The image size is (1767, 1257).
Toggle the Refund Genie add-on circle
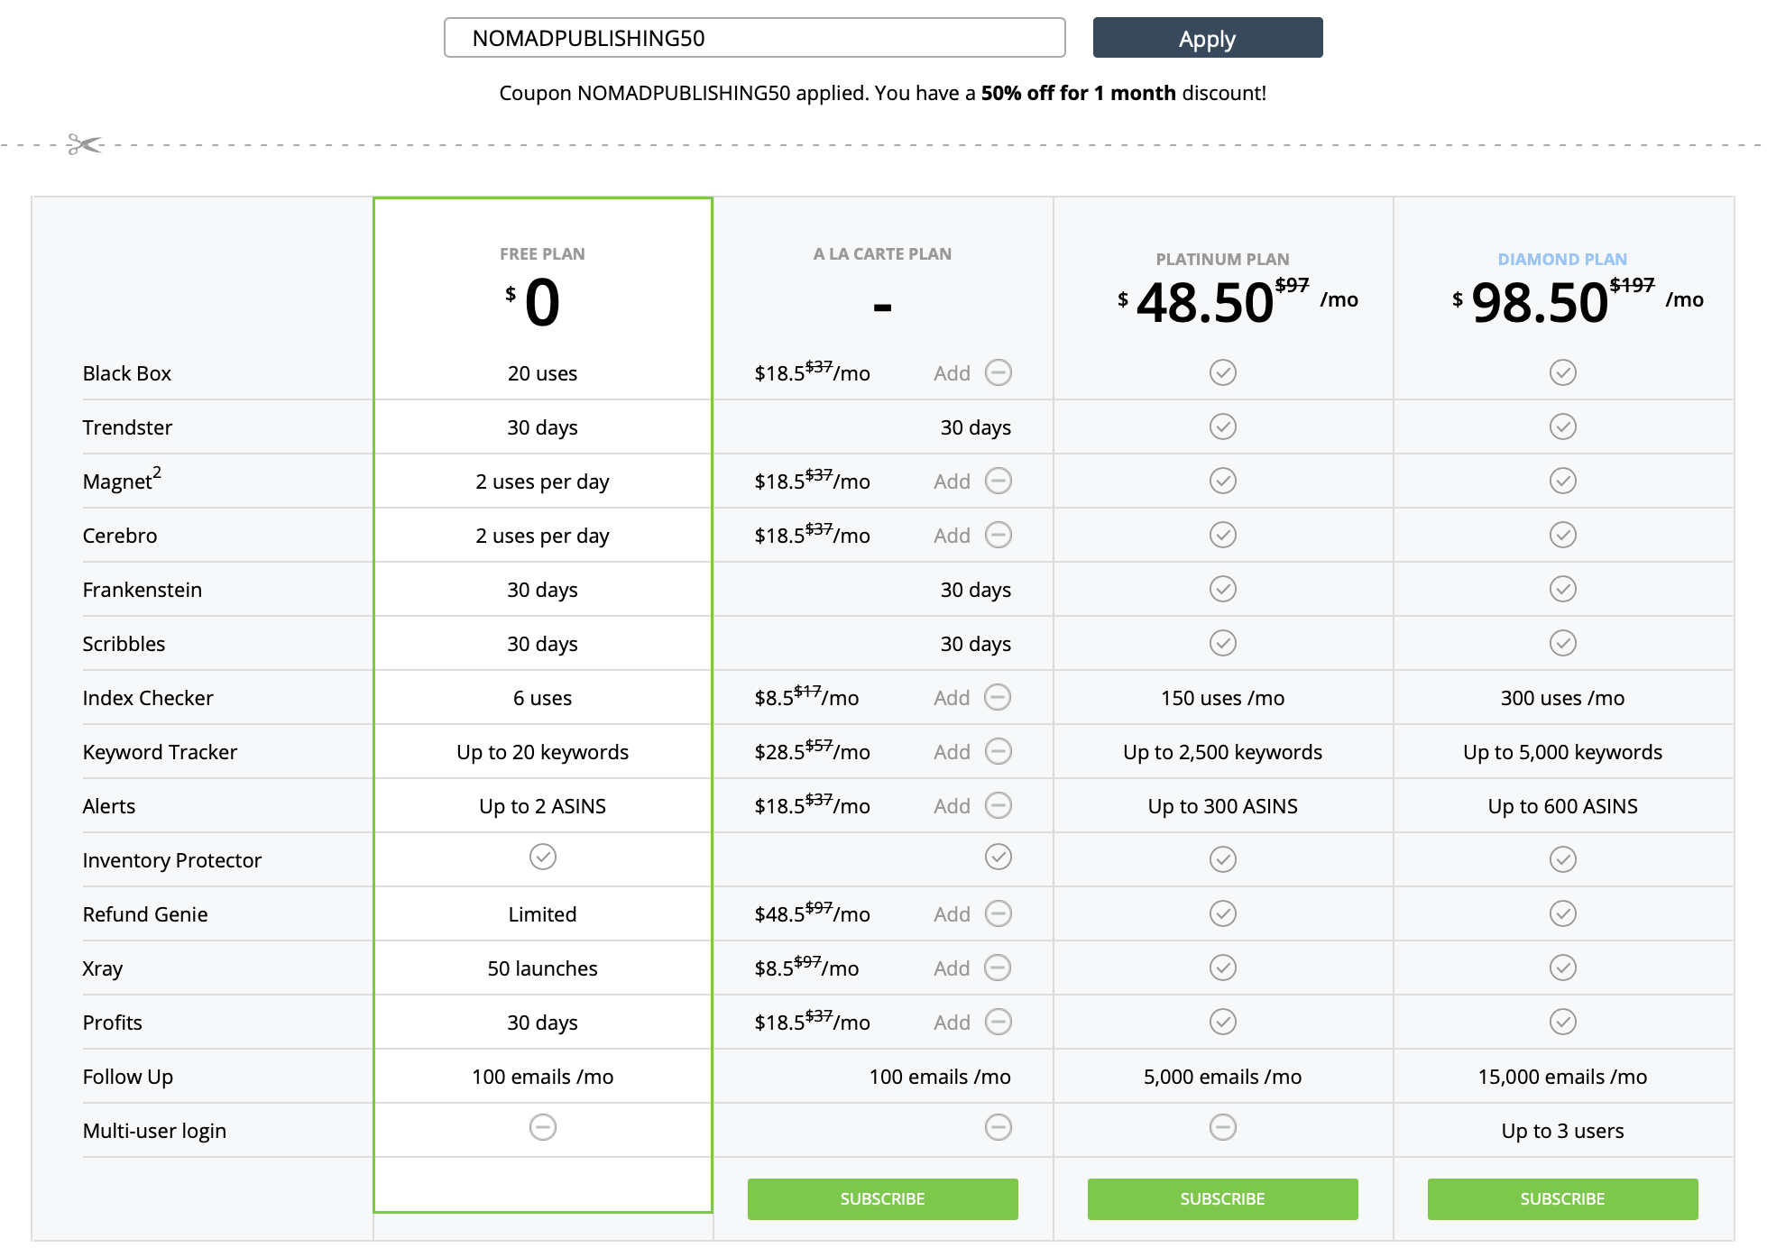coord(998,913)
